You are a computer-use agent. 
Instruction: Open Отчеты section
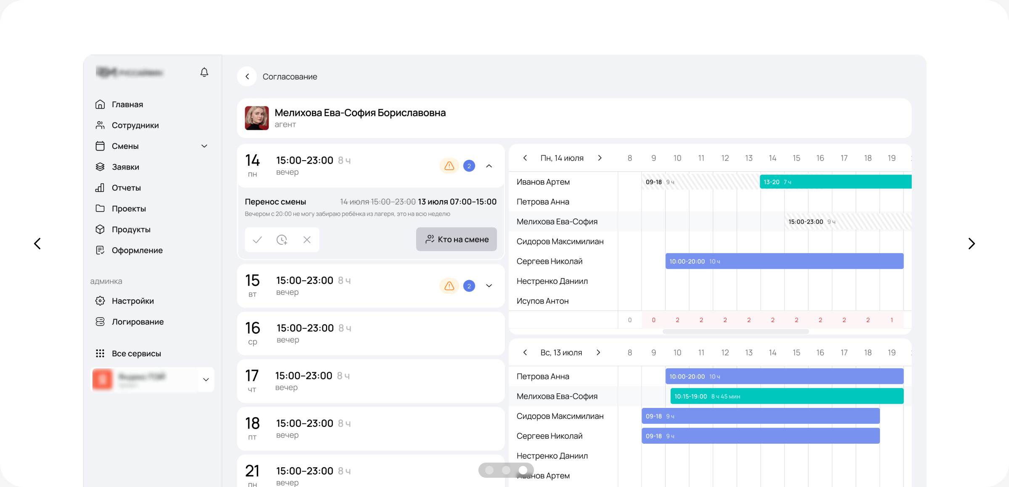126,188
